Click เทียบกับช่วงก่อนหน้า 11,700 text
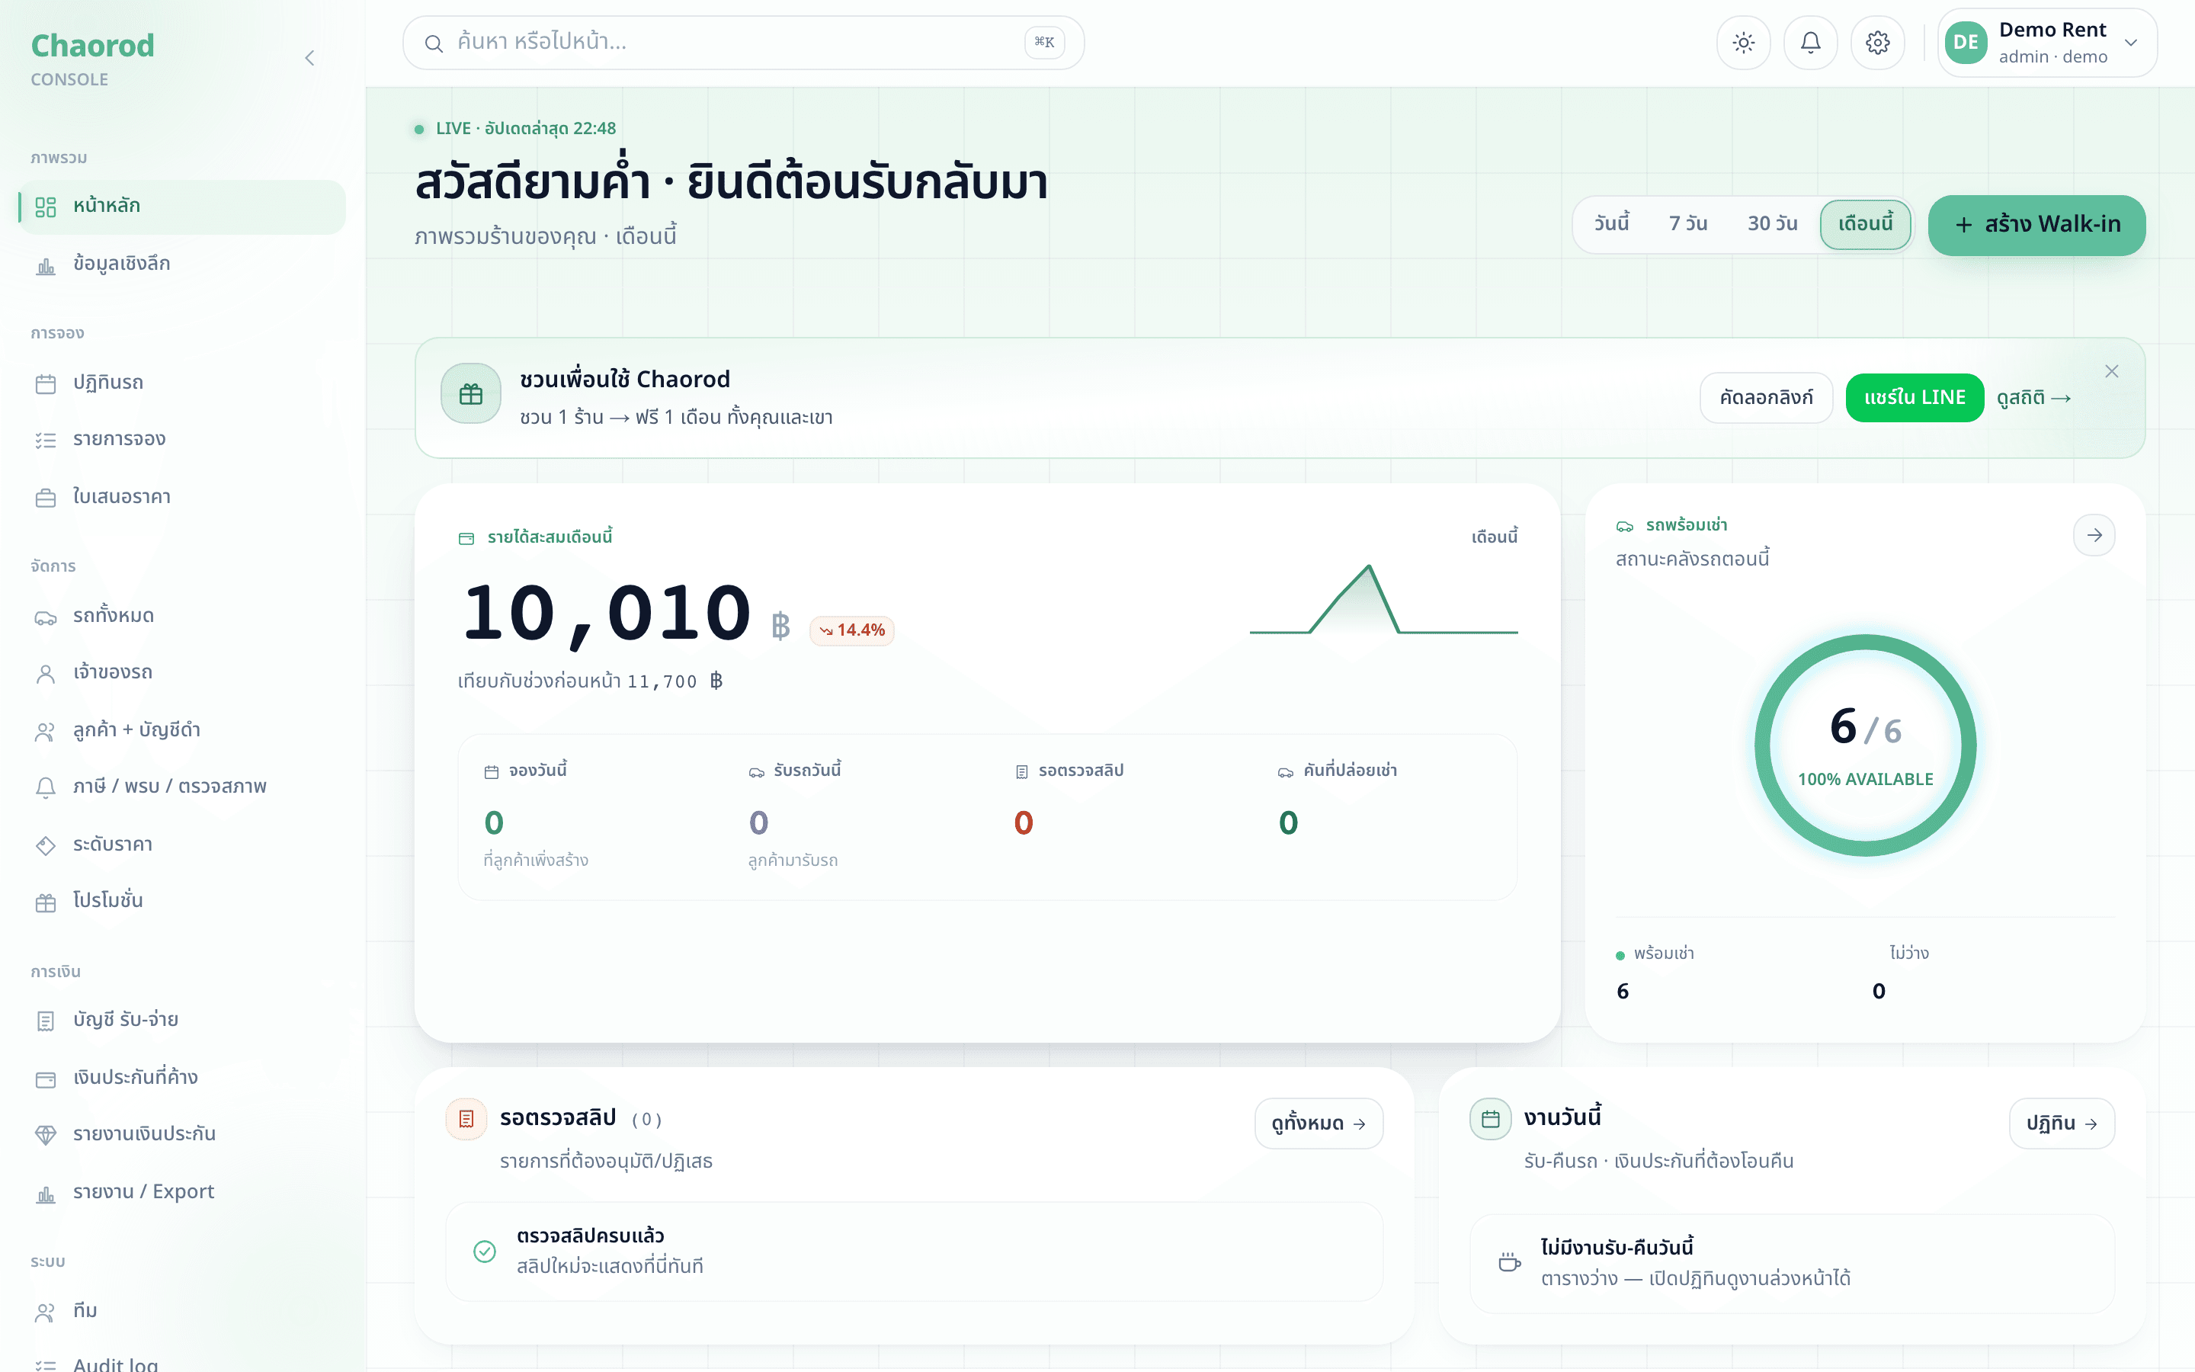Screen dimensions: 2195x1372 pos(591,681)
